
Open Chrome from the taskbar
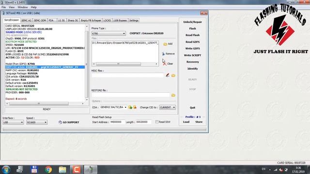coord(48,170)
